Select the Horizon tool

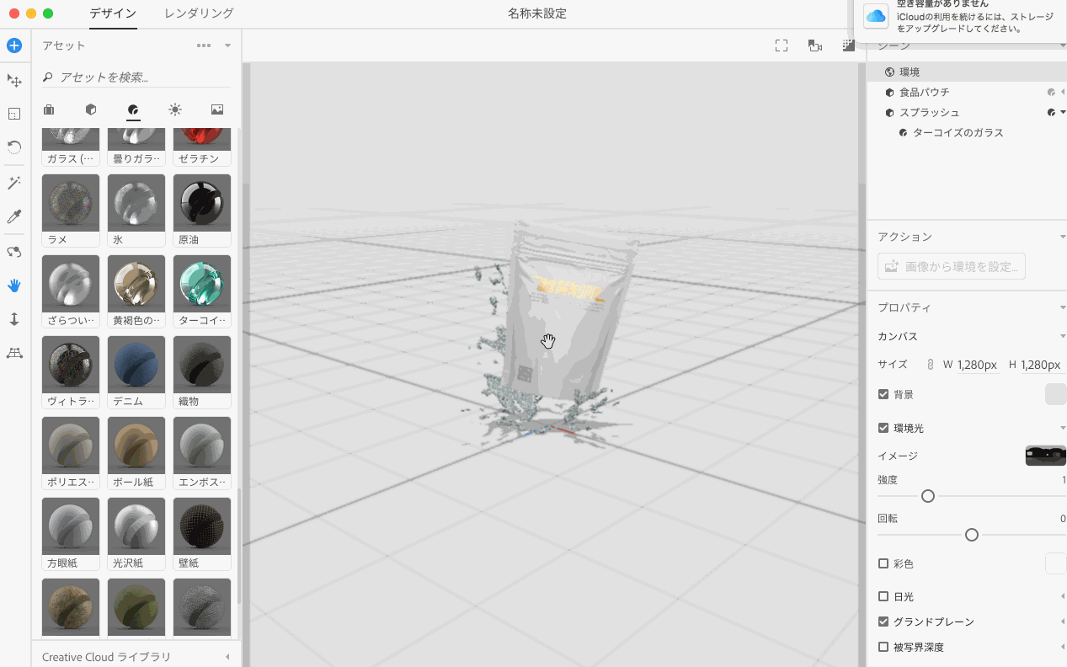coord(14,353)
